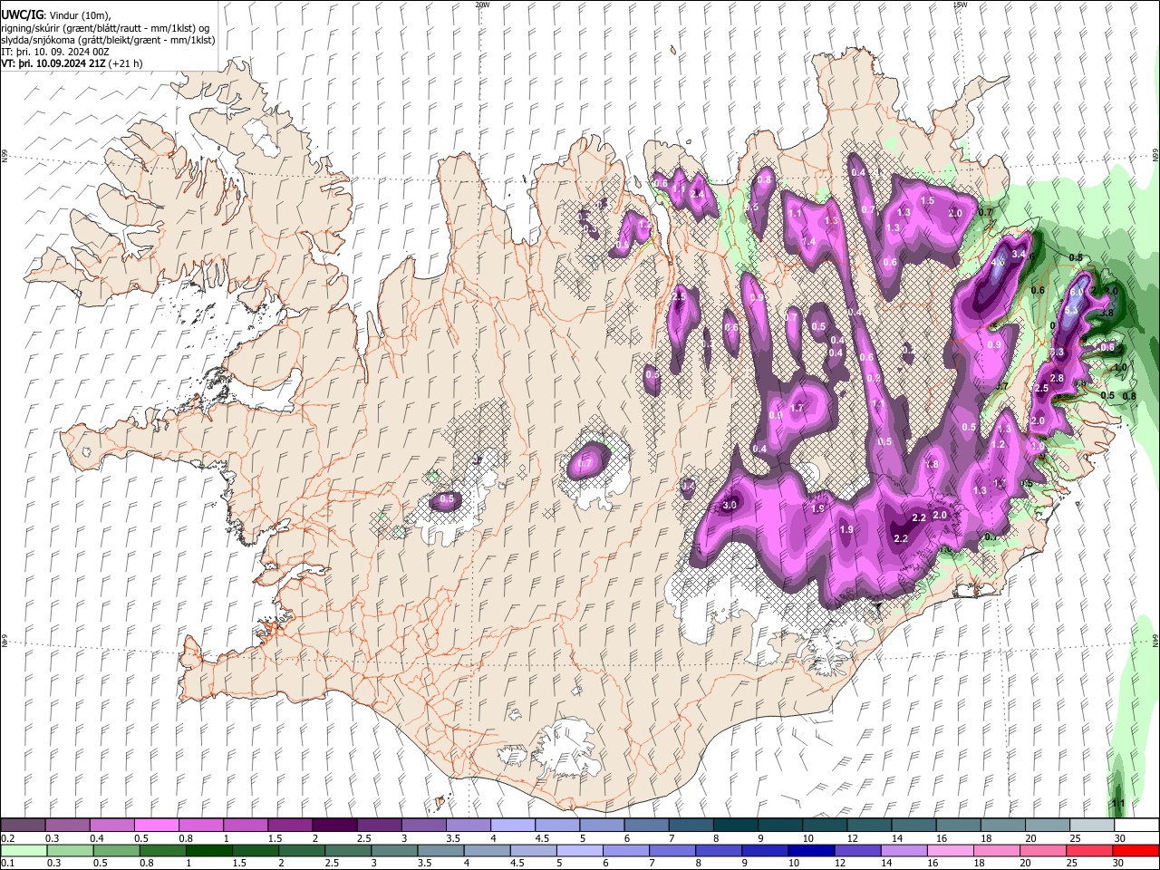Click the dark teal swatch labeled 8 in upper legend row
The height and width of the screenshot is (870, 1160).
click(x=736, y=826)
